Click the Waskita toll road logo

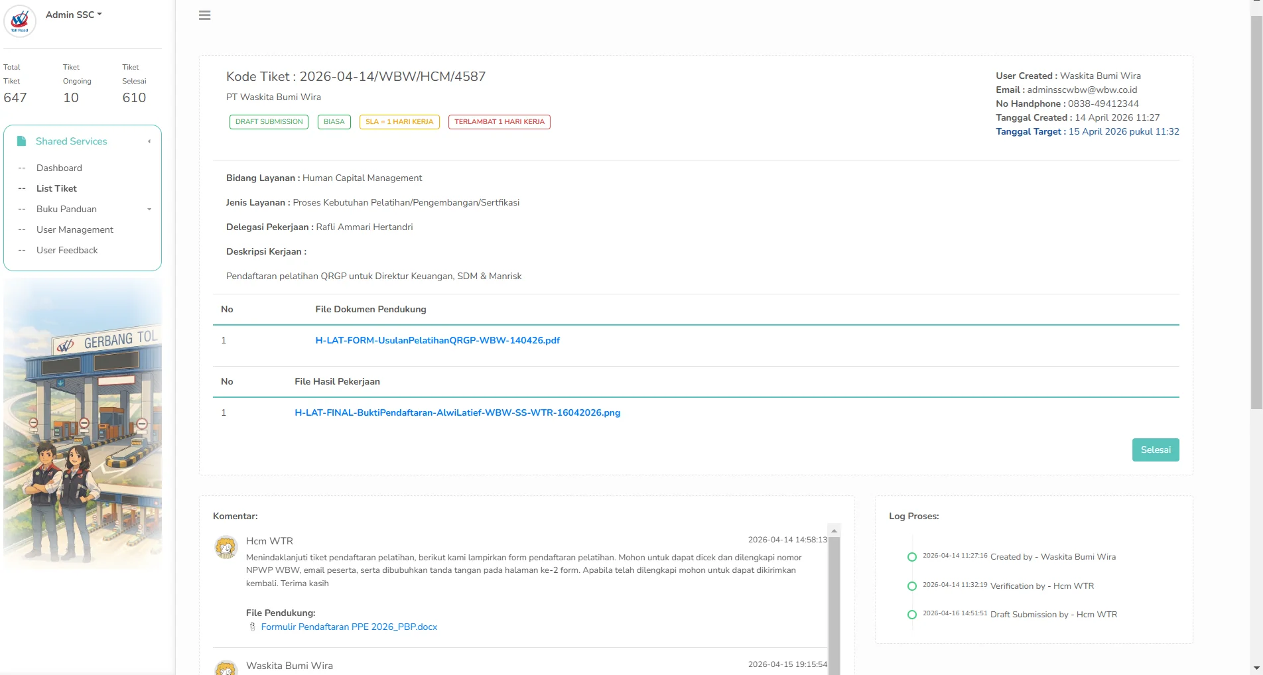(20, 21)
